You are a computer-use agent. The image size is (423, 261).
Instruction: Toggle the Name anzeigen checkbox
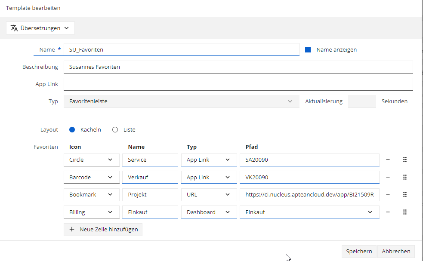coord(308,49)
